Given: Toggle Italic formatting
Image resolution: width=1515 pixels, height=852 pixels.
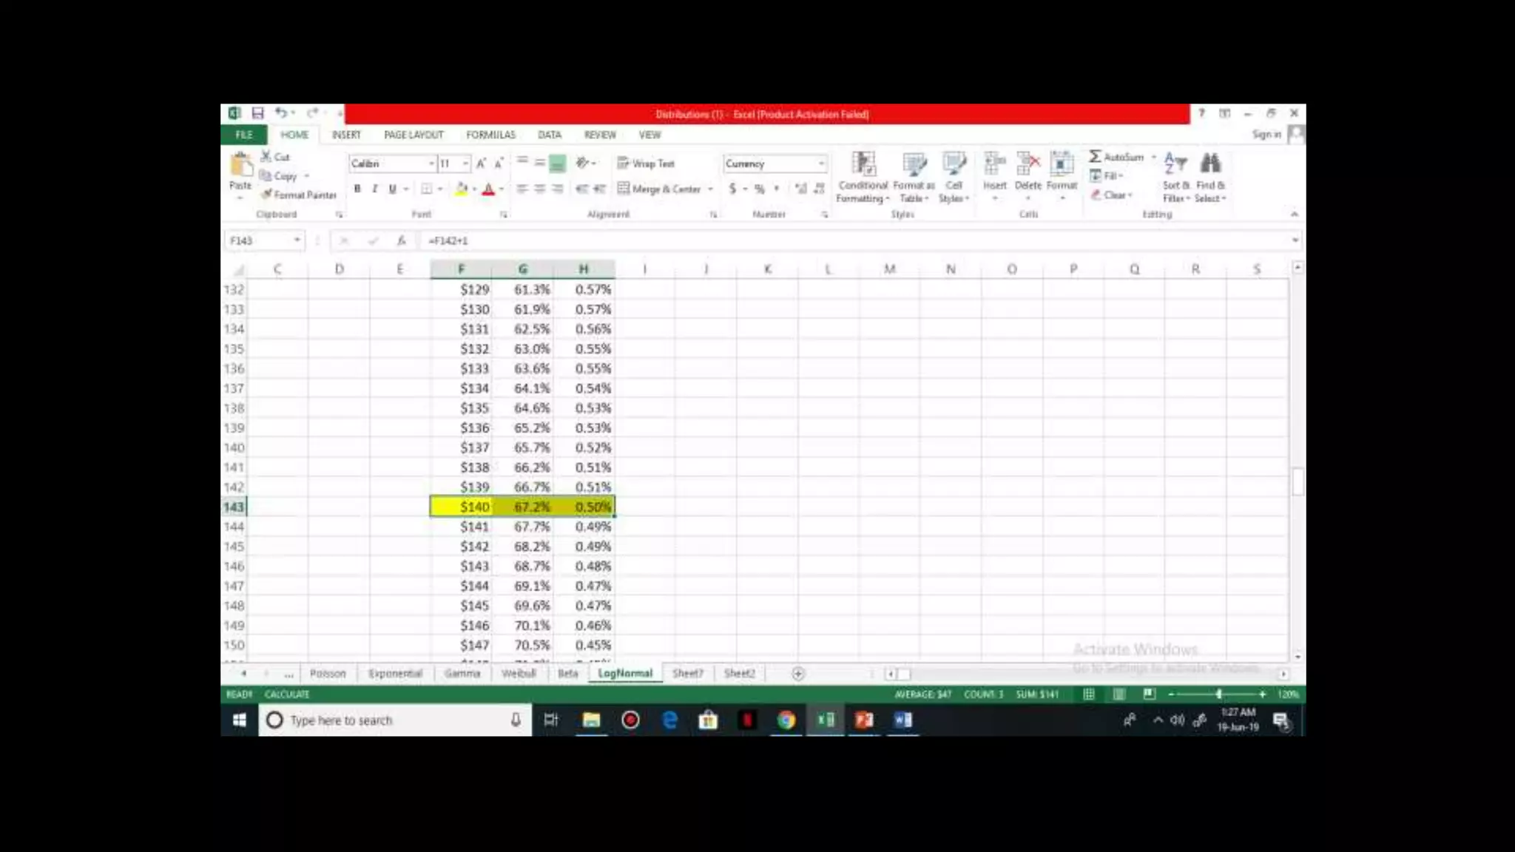Looking at the screenshot, I should coord(375,189).
